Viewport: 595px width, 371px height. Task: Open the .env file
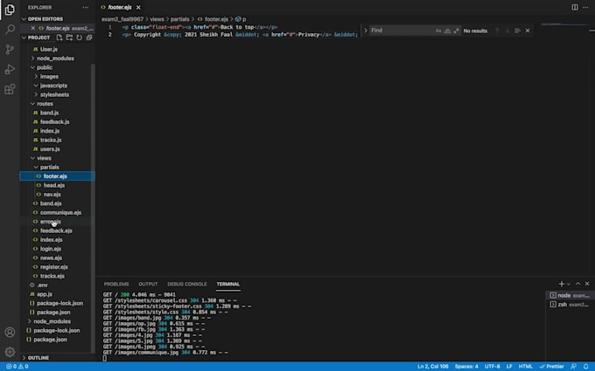(42, 285)
